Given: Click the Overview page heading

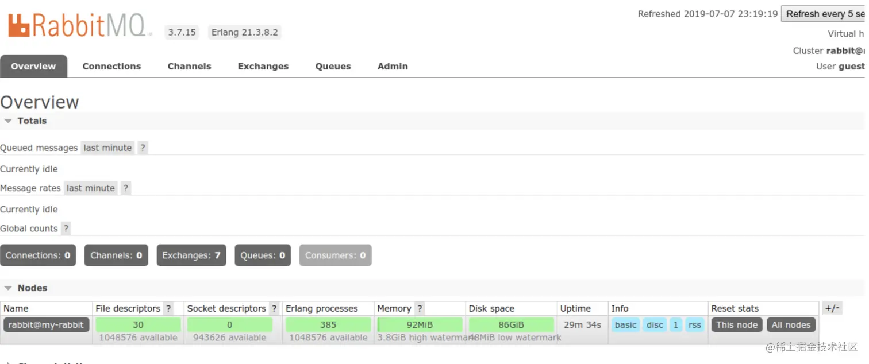Looking at the screenshot, I should (x=40, y=102).
